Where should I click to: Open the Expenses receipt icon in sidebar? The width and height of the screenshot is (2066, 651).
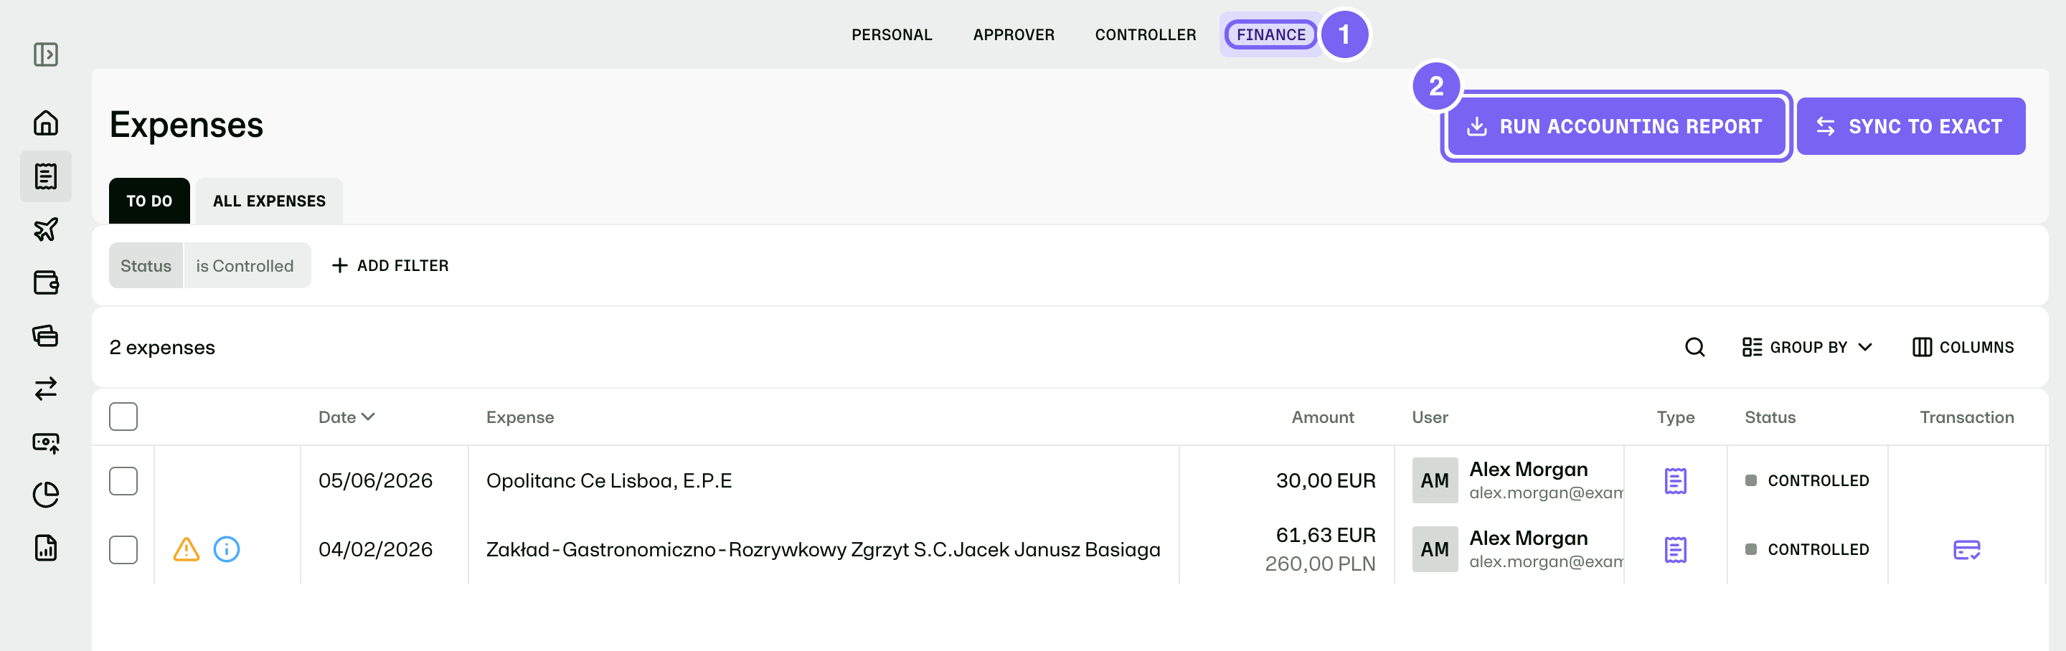[46, 176]
